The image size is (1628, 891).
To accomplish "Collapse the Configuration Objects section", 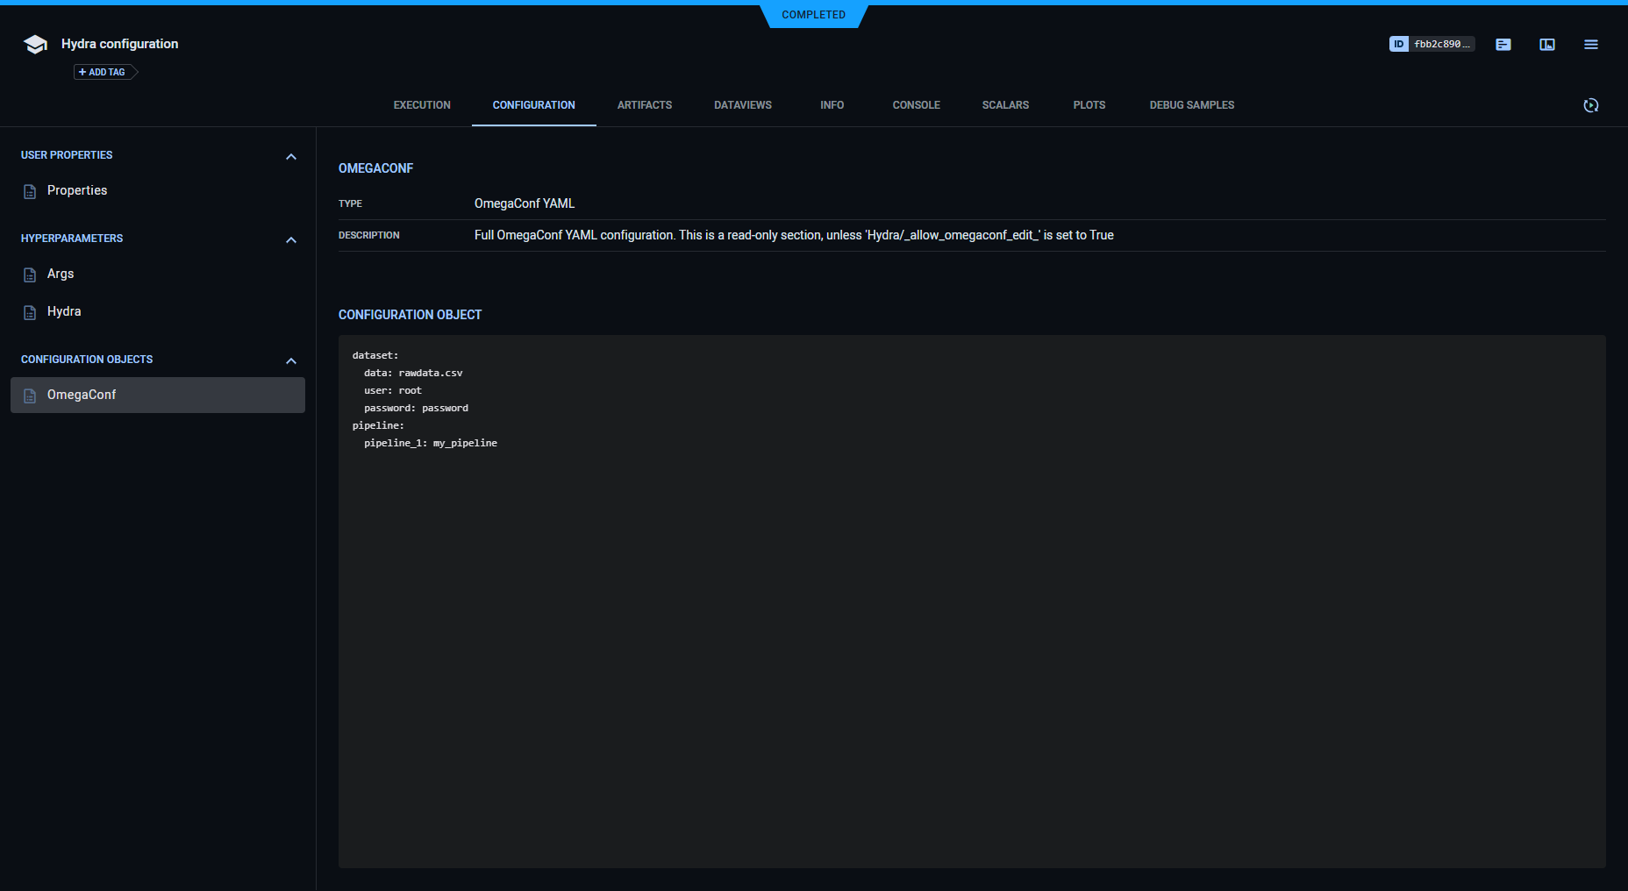I will 291,360.
